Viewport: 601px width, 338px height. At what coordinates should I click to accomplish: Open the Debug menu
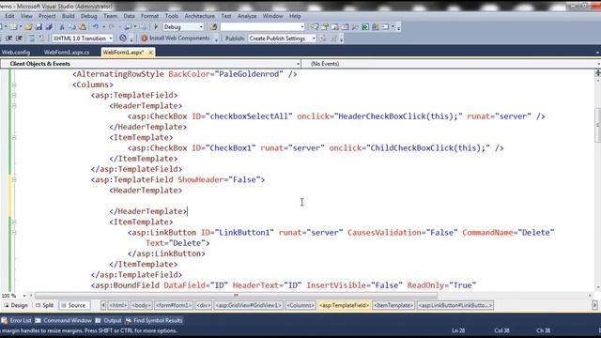89,16
